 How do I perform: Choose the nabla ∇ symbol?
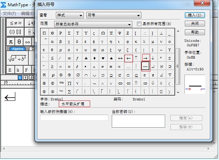coord(170,75)
